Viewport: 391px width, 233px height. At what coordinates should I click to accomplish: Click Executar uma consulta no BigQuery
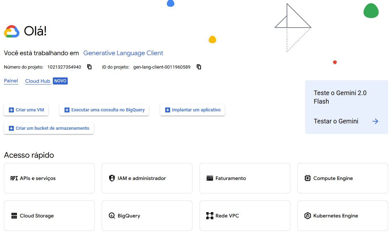click(x=104, y=110)
